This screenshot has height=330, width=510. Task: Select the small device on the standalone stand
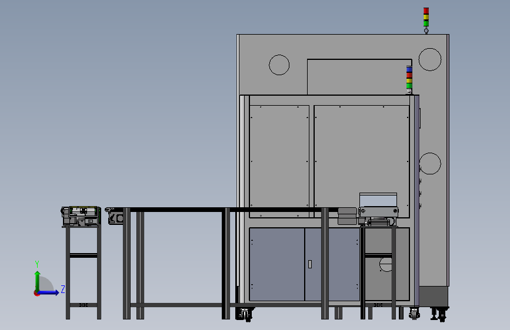point(81,216)
